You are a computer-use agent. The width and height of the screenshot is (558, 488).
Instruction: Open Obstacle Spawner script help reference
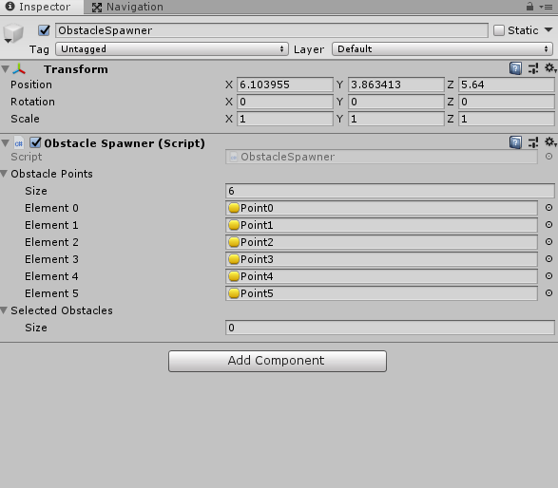(515, 142)
